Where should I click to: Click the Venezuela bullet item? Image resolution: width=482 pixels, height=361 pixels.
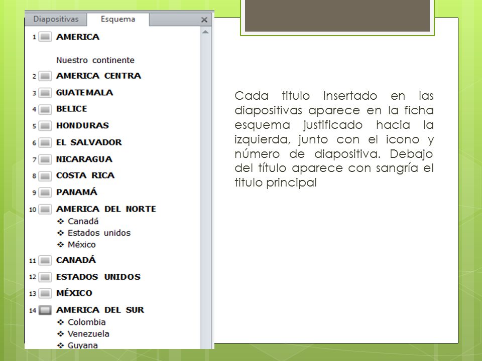point(88,334)
